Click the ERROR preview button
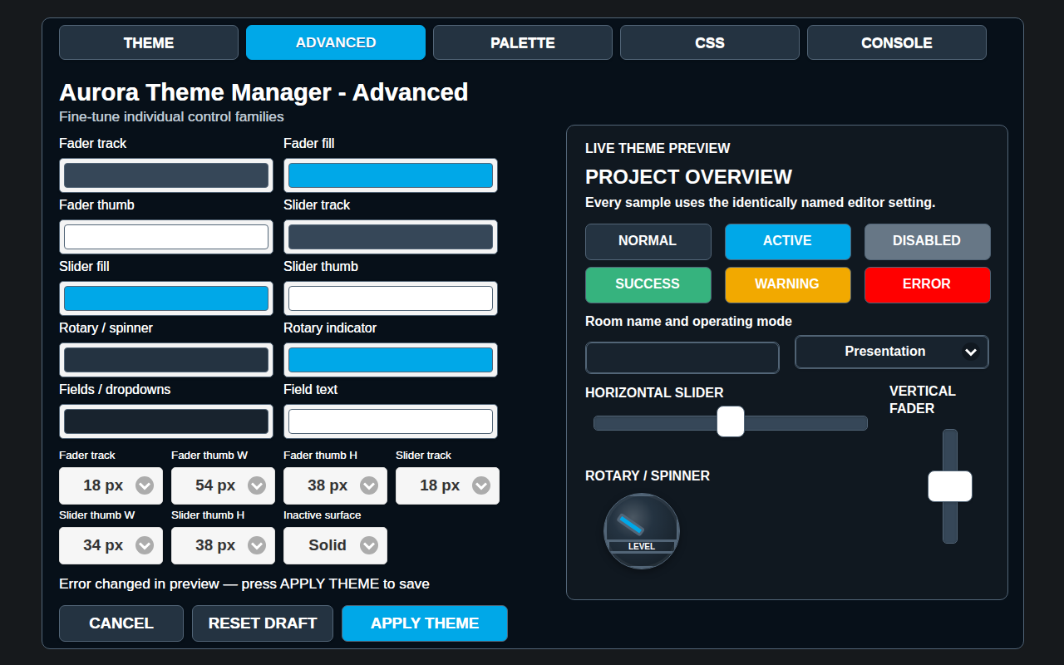This screenshot has height=665, width=1064. click(928, 285)
